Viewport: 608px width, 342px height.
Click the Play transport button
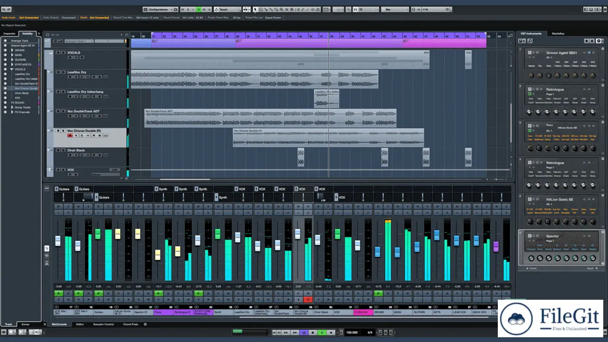tap(322, 332)
